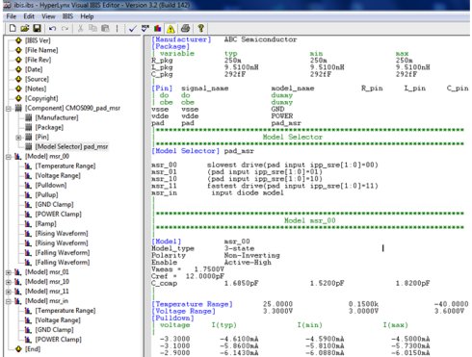Viewport: 472px width, 357px height.
Task: Click the Paste clipboard toolbar icon
Action: click(105, 29)
